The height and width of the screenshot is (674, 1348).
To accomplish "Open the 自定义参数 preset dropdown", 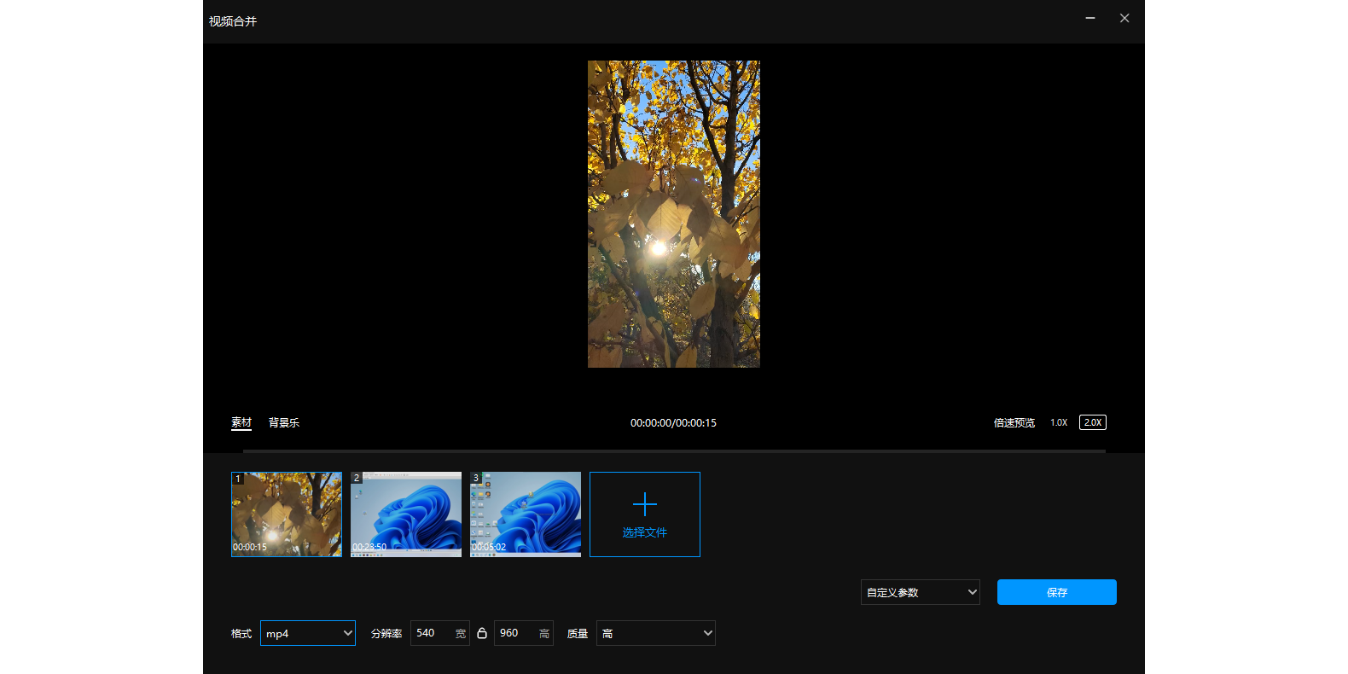I will pyautogui.click(x=920, y=592).
